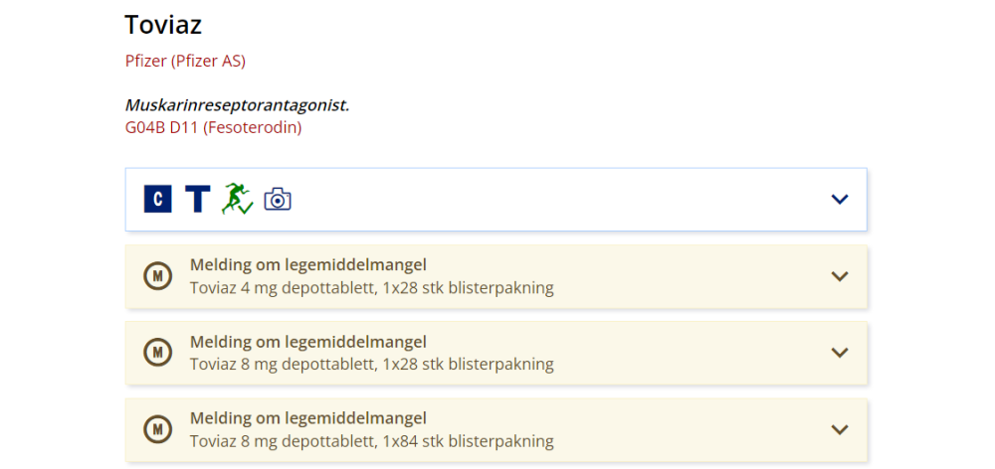Click text Toviaz 8 mg depottablett, 1x28 stk

372,365
